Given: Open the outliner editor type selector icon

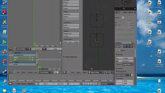Looking at the screenshot, I should pos(118,12).
